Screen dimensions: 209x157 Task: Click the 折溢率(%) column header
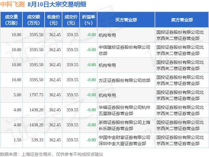89,20
